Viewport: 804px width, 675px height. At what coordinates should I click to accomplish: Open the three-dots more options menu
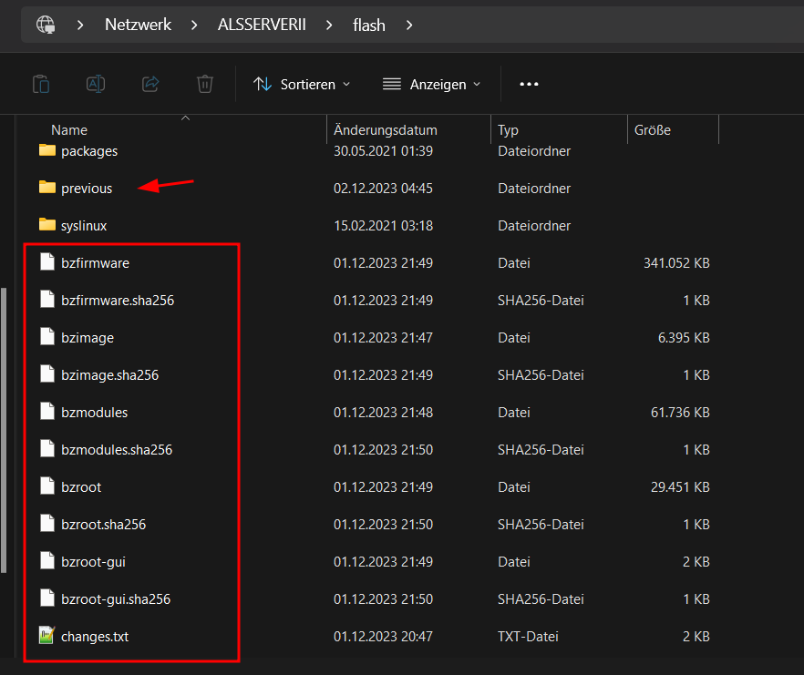pos(529,84)
